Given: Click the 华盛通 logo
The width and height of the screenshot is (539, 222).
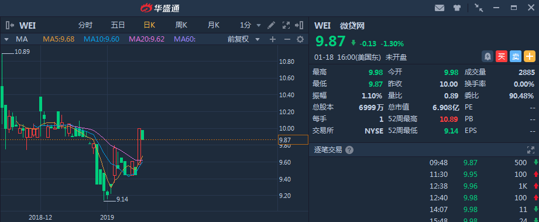Looking at the screenshot, I should (160, 8).
